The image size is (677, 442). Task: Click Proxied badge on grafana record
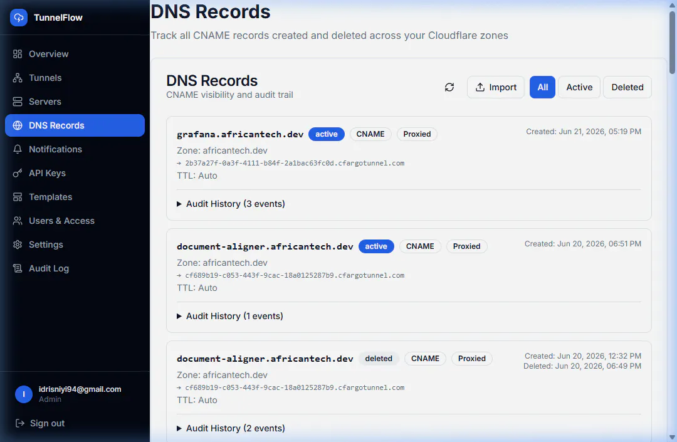[x=417, y=134]
